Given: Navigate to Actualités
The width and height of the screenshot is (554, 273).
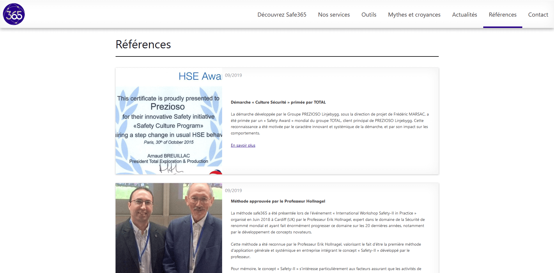Looking at the screenshot, I should pos(465,15).
